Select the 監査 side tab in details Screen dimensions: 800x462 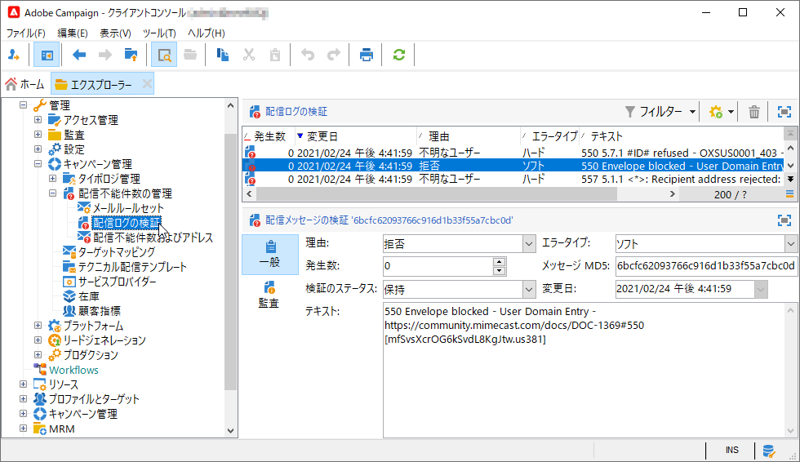coord(269,295)
